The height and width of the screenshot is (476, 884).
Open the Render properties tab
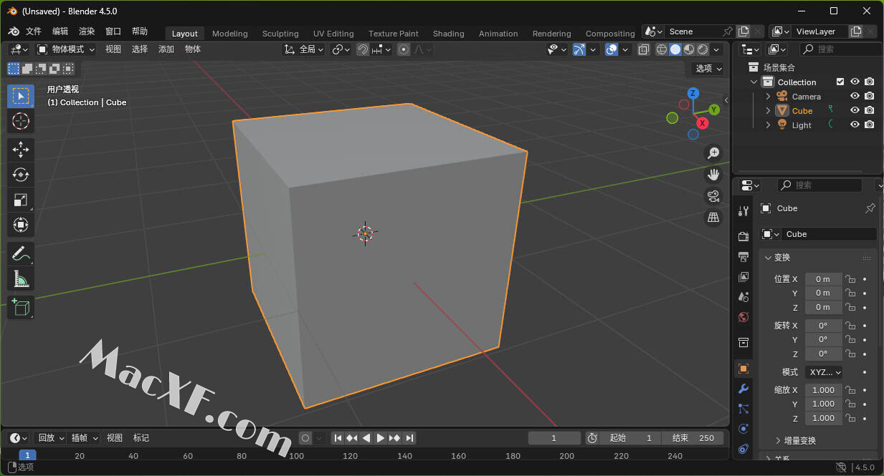click(x=743, y=236)
